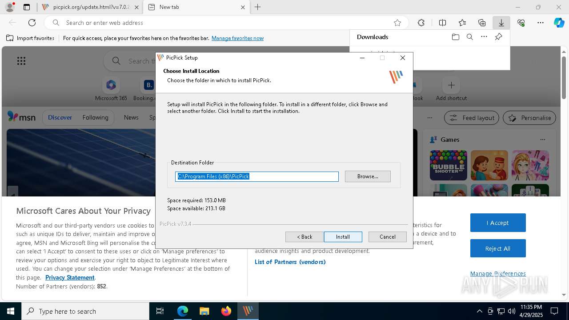
Task: Open Browser essentials icon
Action: 521,23
